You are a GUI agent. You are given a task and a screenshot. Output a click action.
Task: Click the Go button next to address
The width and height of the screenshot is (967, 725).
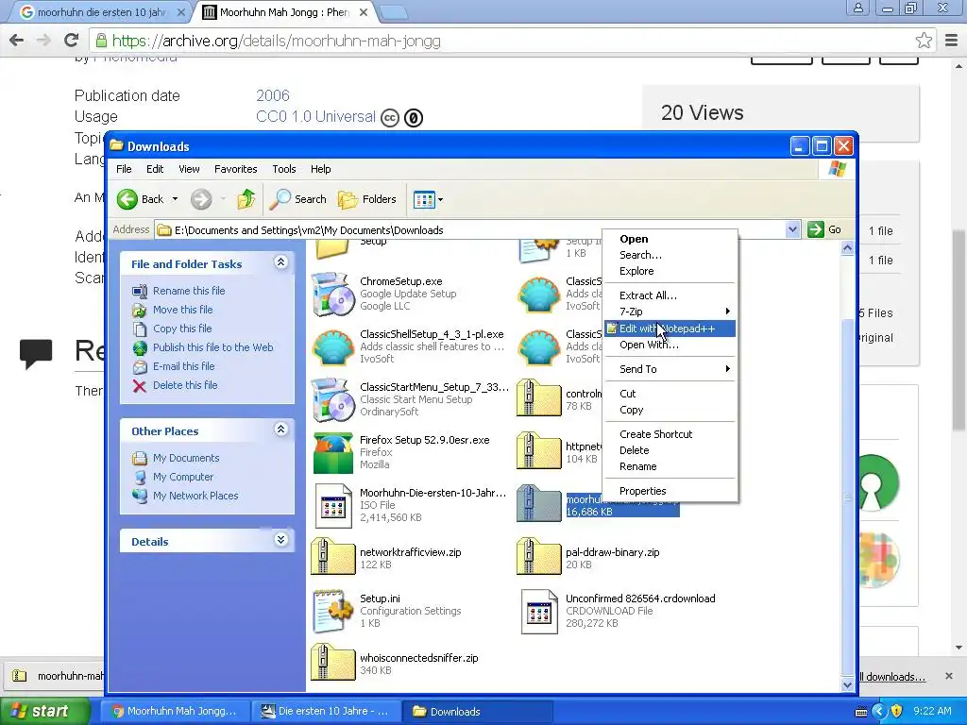click(x=824, y=230)
